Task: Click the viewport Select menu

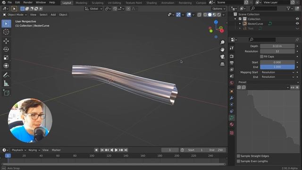Action: pyautogui.click(x=43, y=15)
